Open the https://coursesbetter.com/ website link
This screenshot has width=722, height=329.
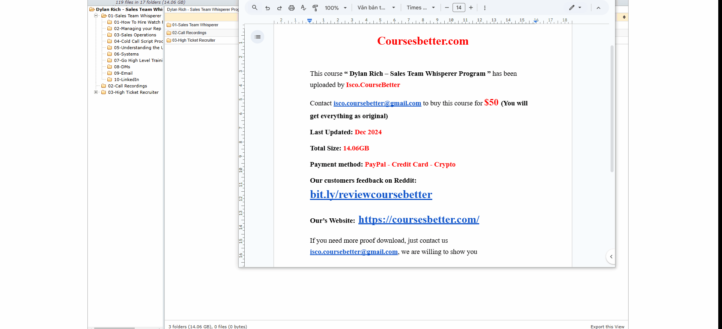click(418, 219)
